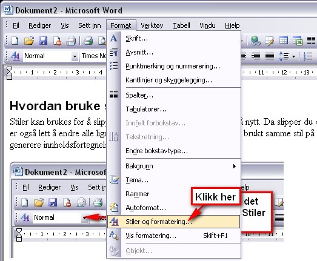This screenshot has height=261, width=317.
Task: Choose Skrift… in Format menu
Action: click(174, 38)
